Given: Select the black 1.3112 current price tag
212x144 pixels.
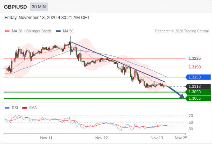Looking at the screenshot, I should (x=198, y=86).
